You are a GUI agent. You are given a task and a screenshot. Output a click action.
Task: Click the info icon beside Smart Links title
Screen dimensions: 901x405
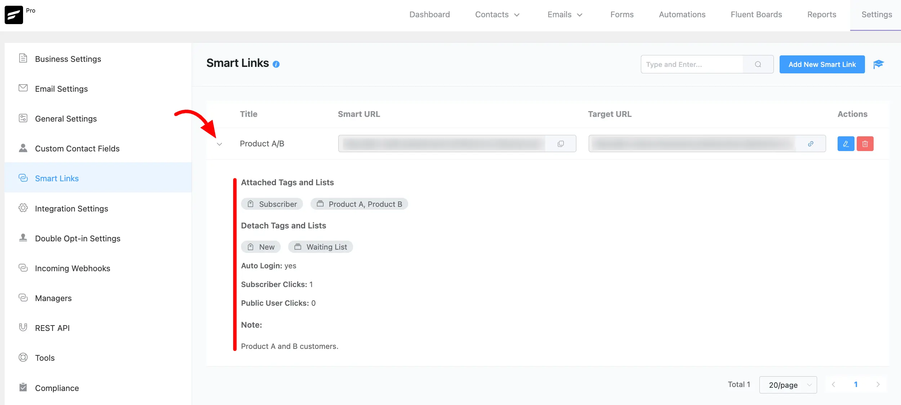pyautogui.click(x=276, y=64)
